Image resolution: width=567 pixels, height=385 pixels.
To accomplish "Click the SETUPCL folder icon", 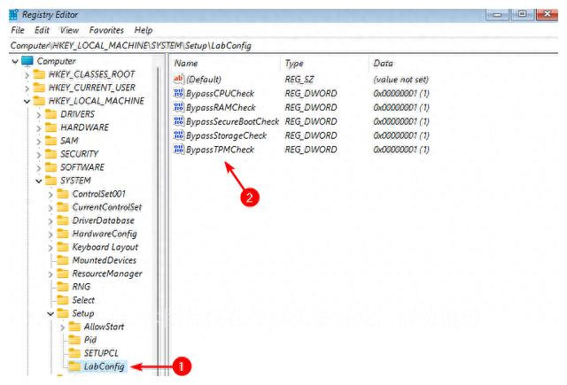I will click(x=74, y=353).
